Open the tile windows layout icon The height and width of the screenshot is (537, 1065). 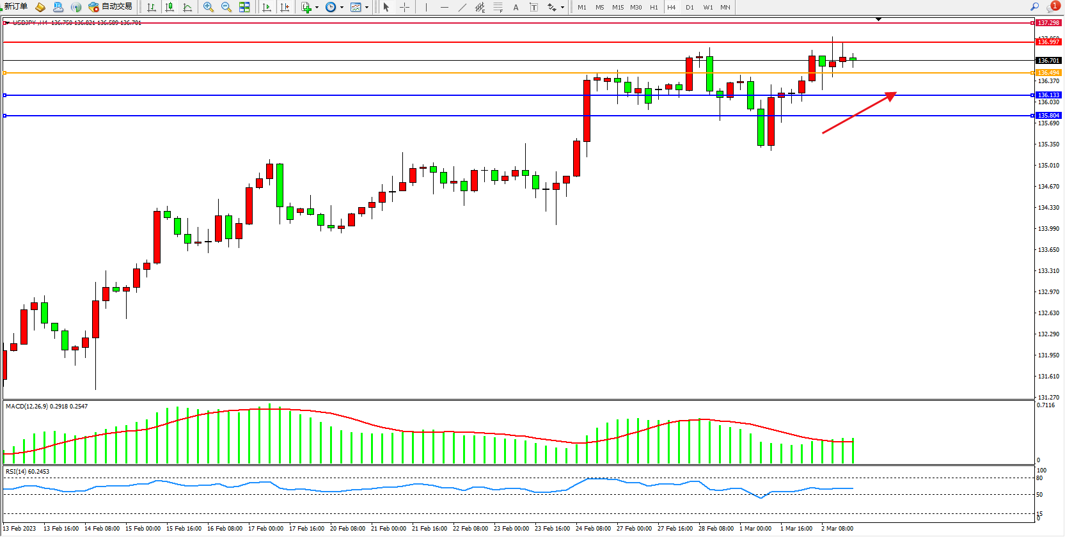(244, 7)
